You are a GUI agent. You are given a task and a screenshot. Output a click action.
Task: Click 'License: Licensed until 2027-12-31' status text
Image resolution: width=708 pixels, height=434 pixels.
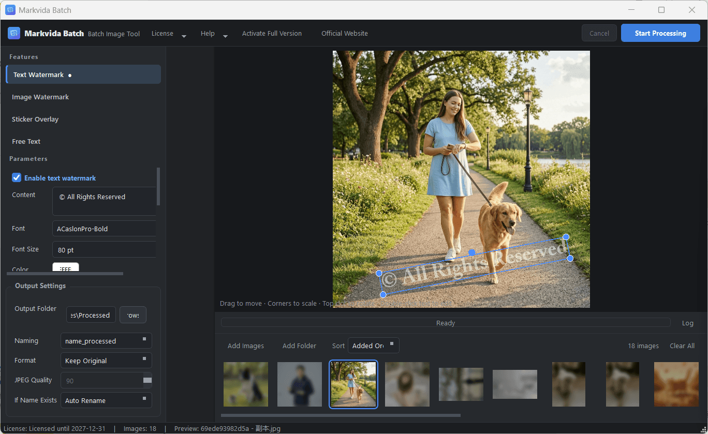55,428
